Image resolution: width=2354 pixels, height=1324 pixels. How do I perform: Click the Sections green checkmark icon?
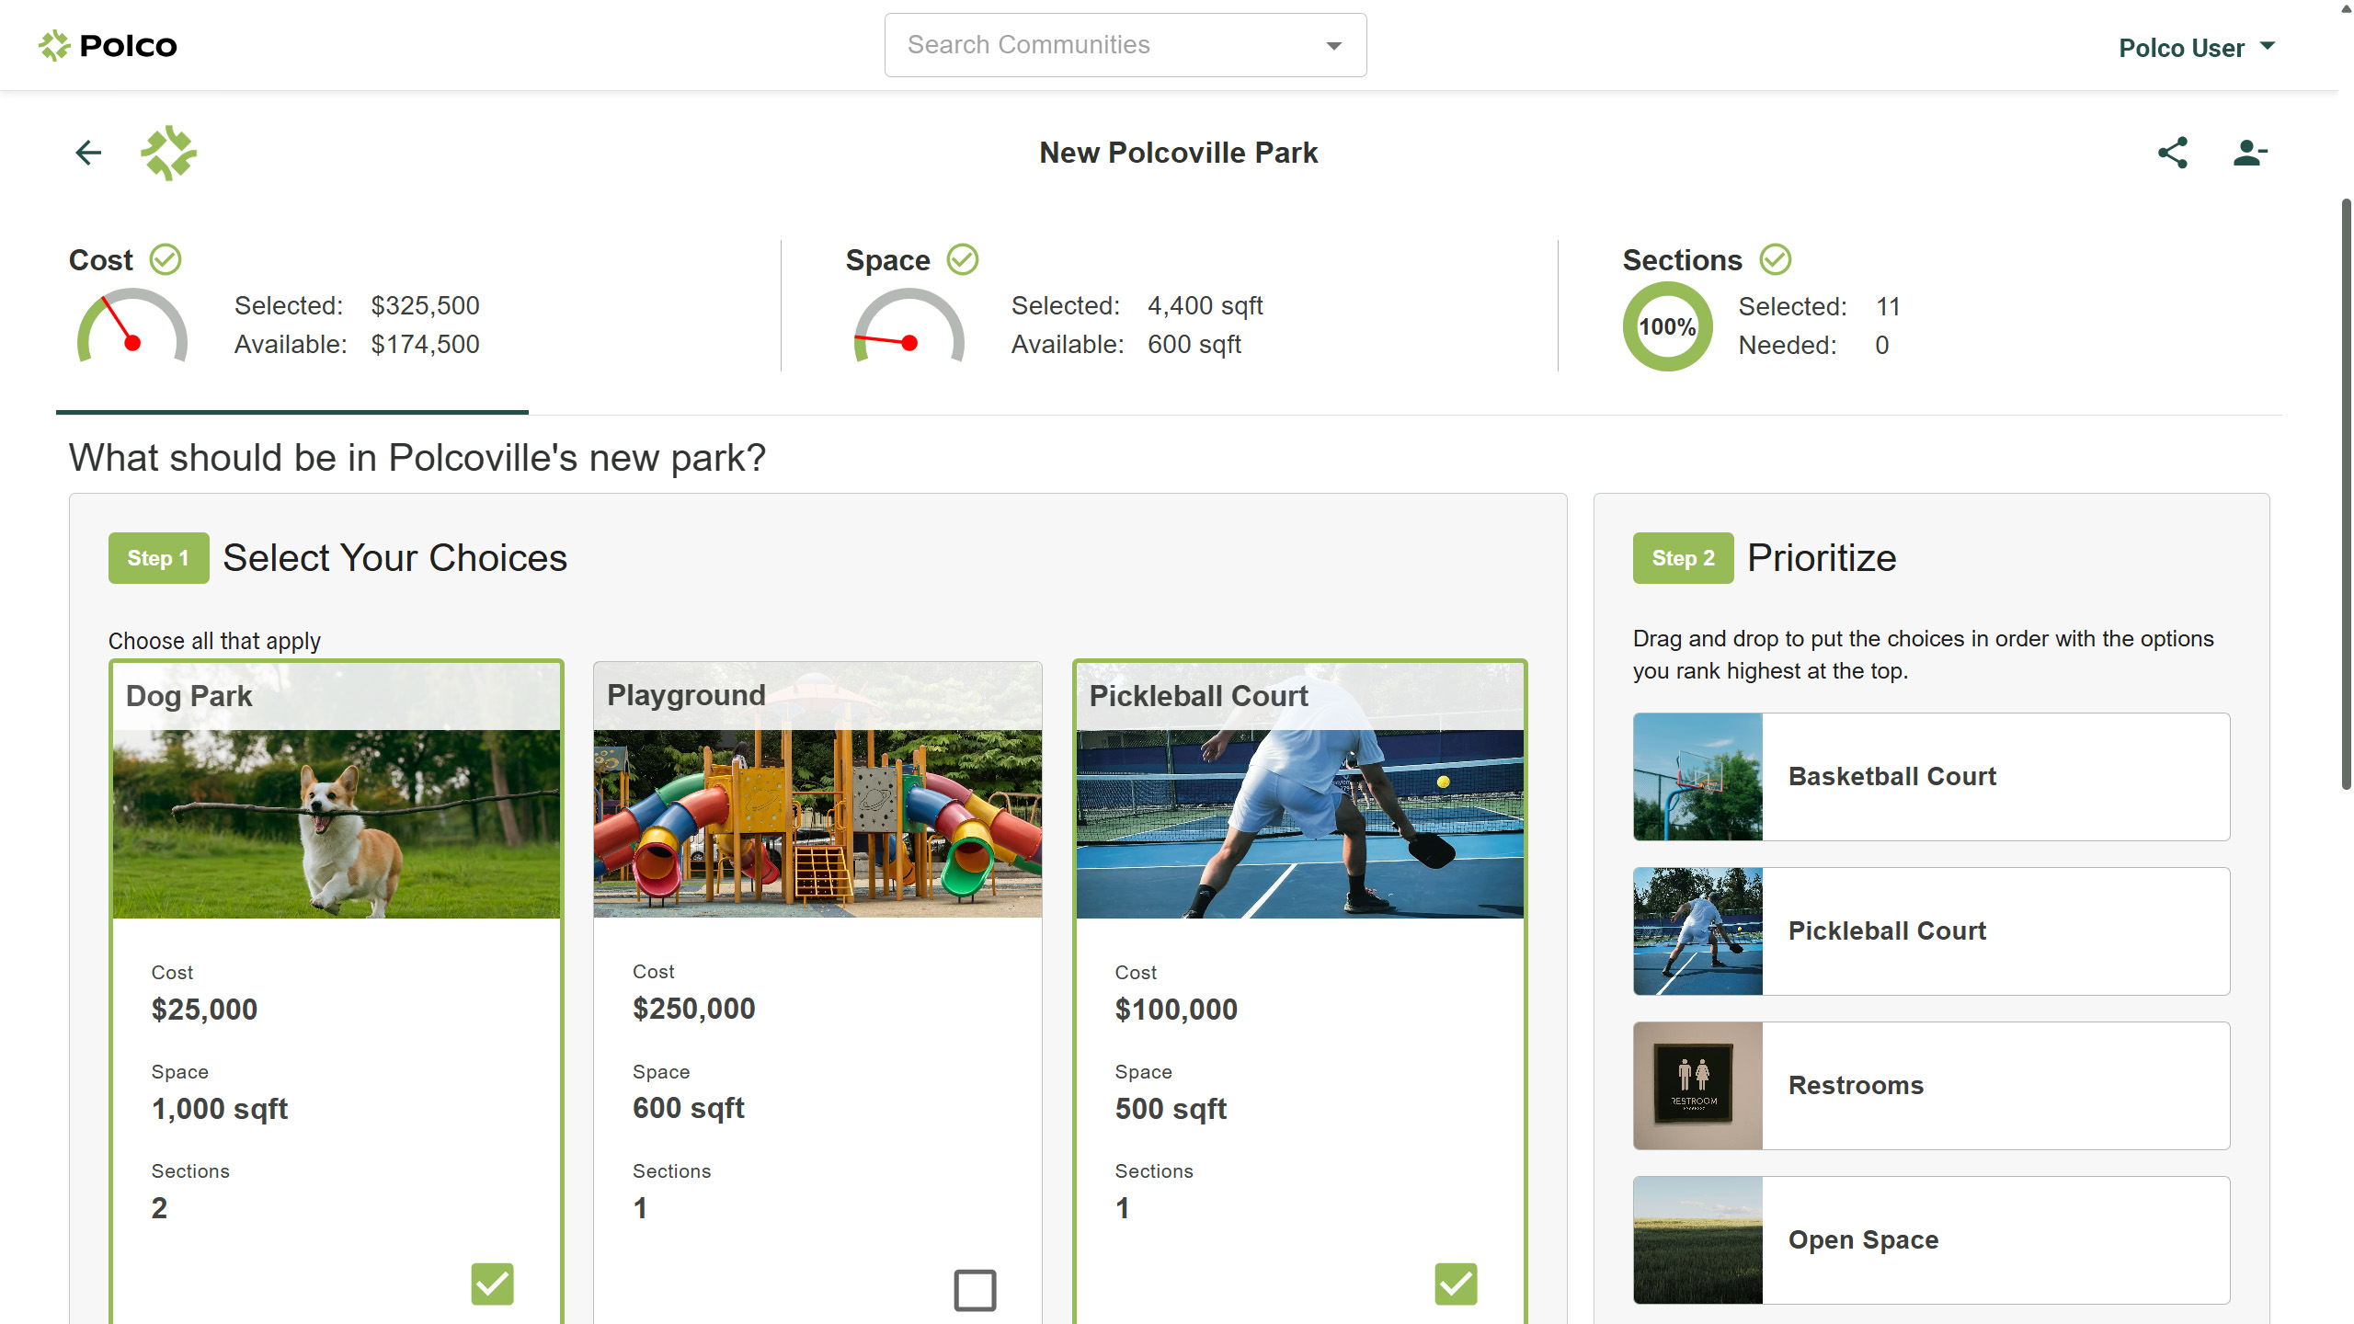[1775, 260]
